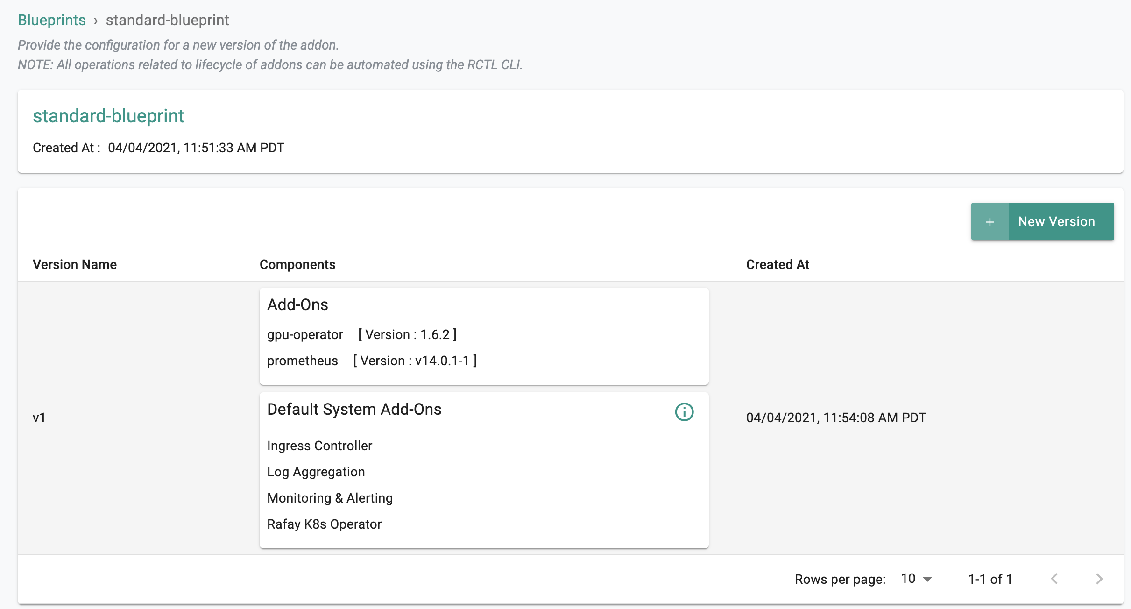Viewport: 1131px width, 609px height.
Task: Go to the next page arrow
Action: 1099,579
